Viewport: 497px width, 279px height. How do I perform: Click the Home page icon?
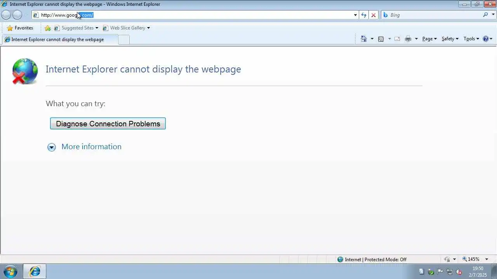tap(364, 39)
